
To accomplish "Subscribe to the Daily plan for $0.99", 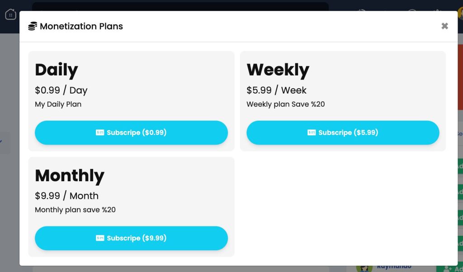I will click(x=132, y=133).
